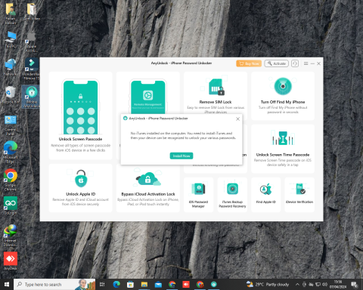This screenshot has width=363, height=290.
Task: Open the iDevice Verification tool
Action: (x=299, y=195)
